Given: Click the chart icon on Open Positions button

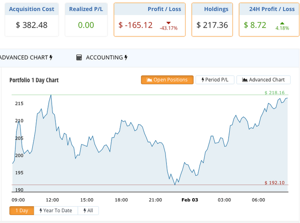Looking at the screenshot, I should [x=150, y=80].
